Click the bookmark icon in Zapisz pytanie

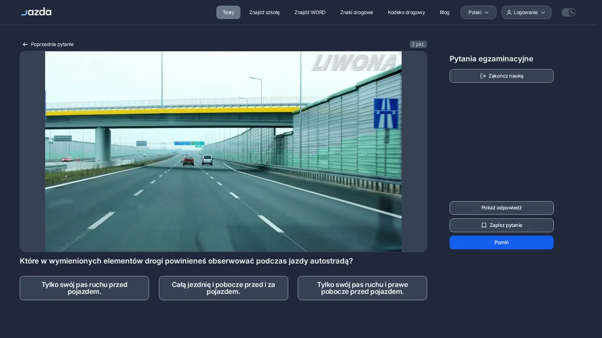[x=484, y=225]
